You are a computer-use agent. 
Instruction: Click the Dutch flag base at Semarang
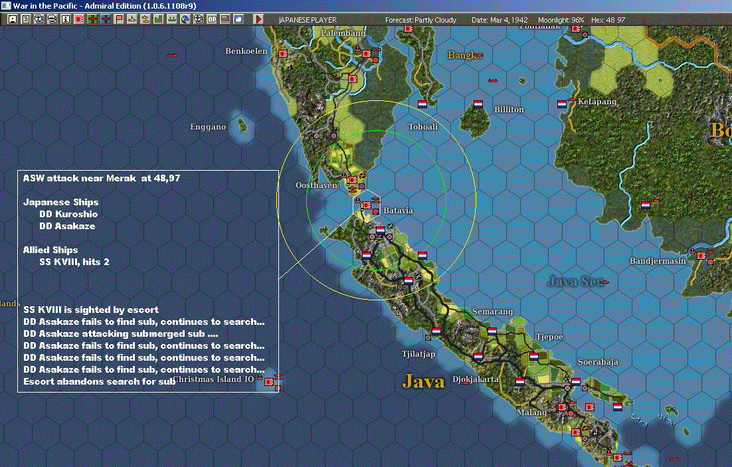(x=492, y=331)
